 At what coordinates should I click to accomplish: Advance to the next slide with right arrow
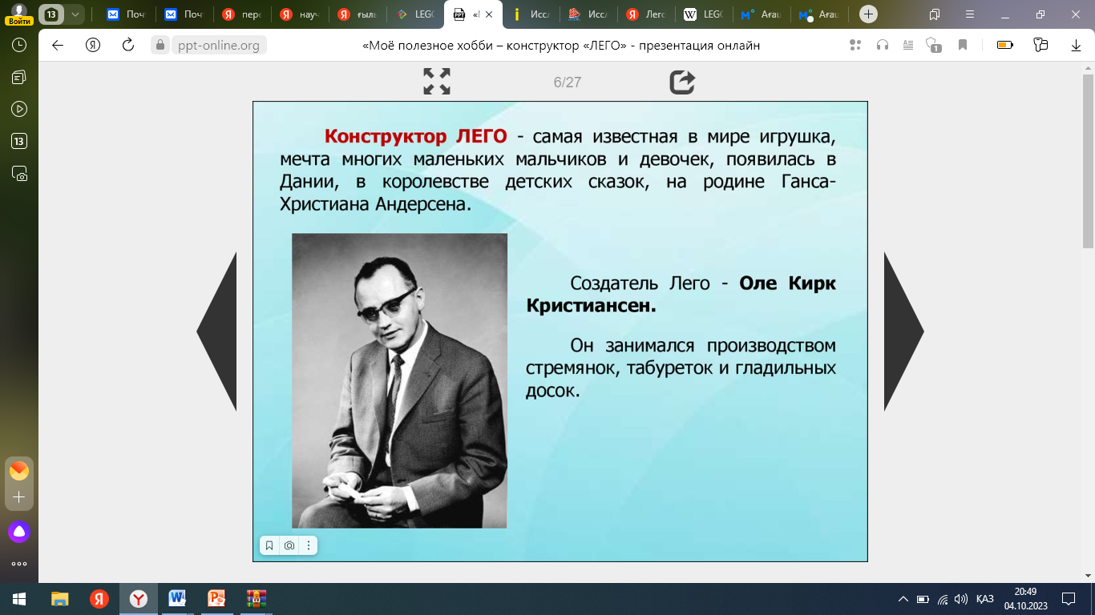click(x=904, y=332)
